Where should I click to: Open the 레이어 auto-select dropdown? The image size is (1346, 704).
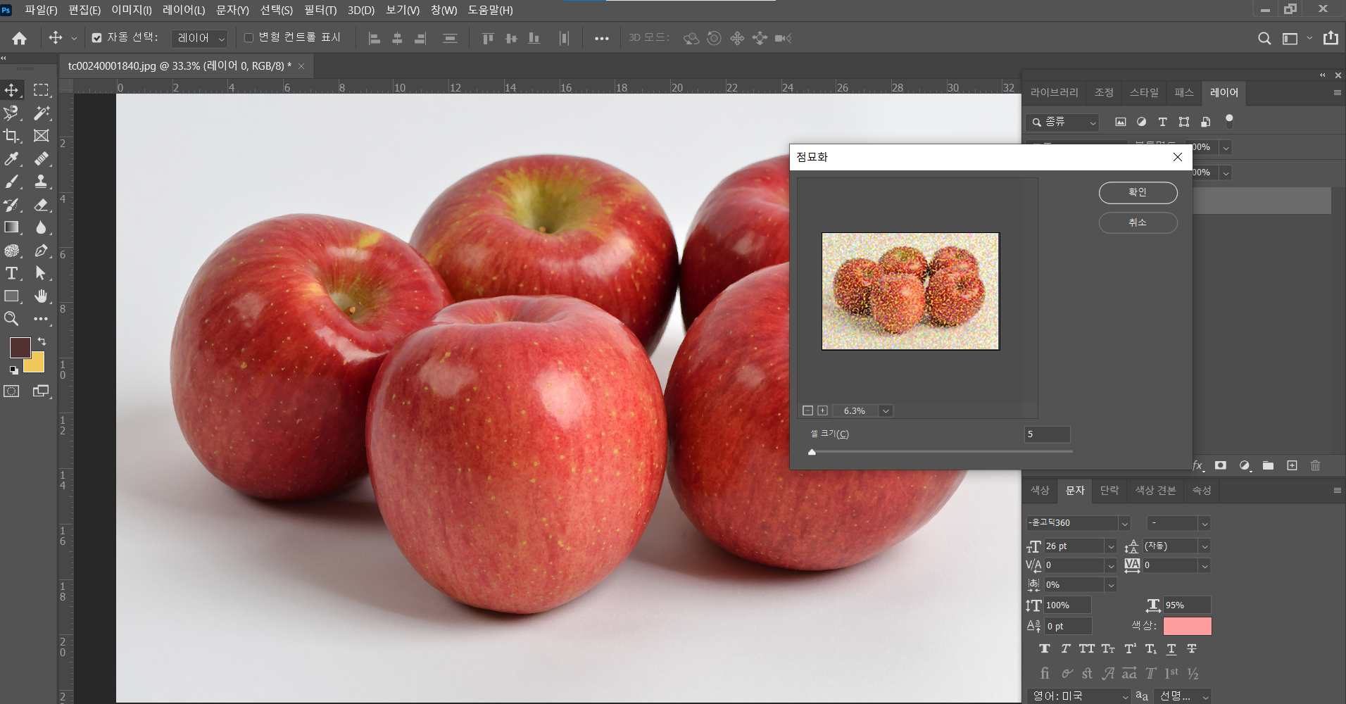click(x=200, y=38)
